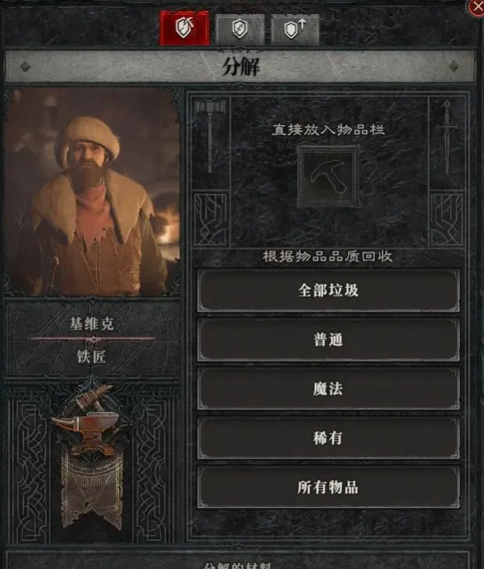Viewport: 484px width, 569px height.
Task: Select the 魔法 salvage button
Action: (328, 389)
